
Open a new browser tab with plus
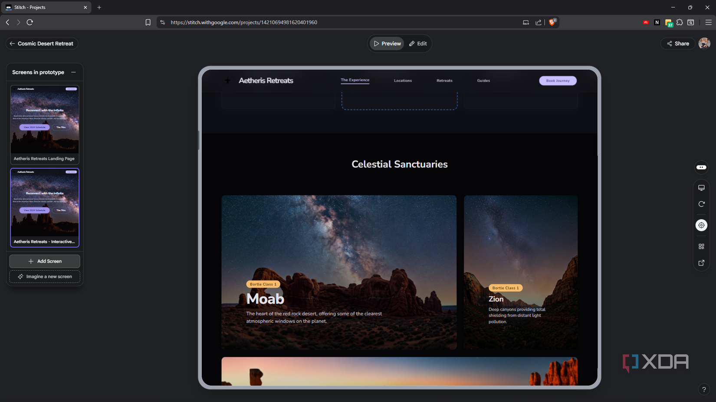click(99, 7)
